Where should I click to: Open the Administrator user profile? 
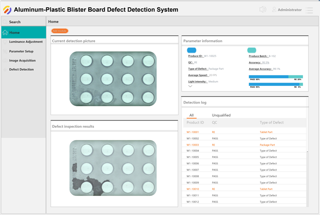287,10
